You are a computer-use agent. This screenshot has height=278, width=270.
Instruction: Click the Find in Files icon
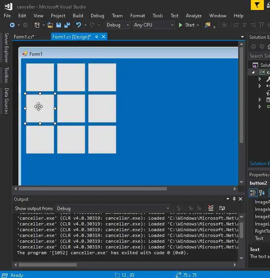click(x=208, y=25)
